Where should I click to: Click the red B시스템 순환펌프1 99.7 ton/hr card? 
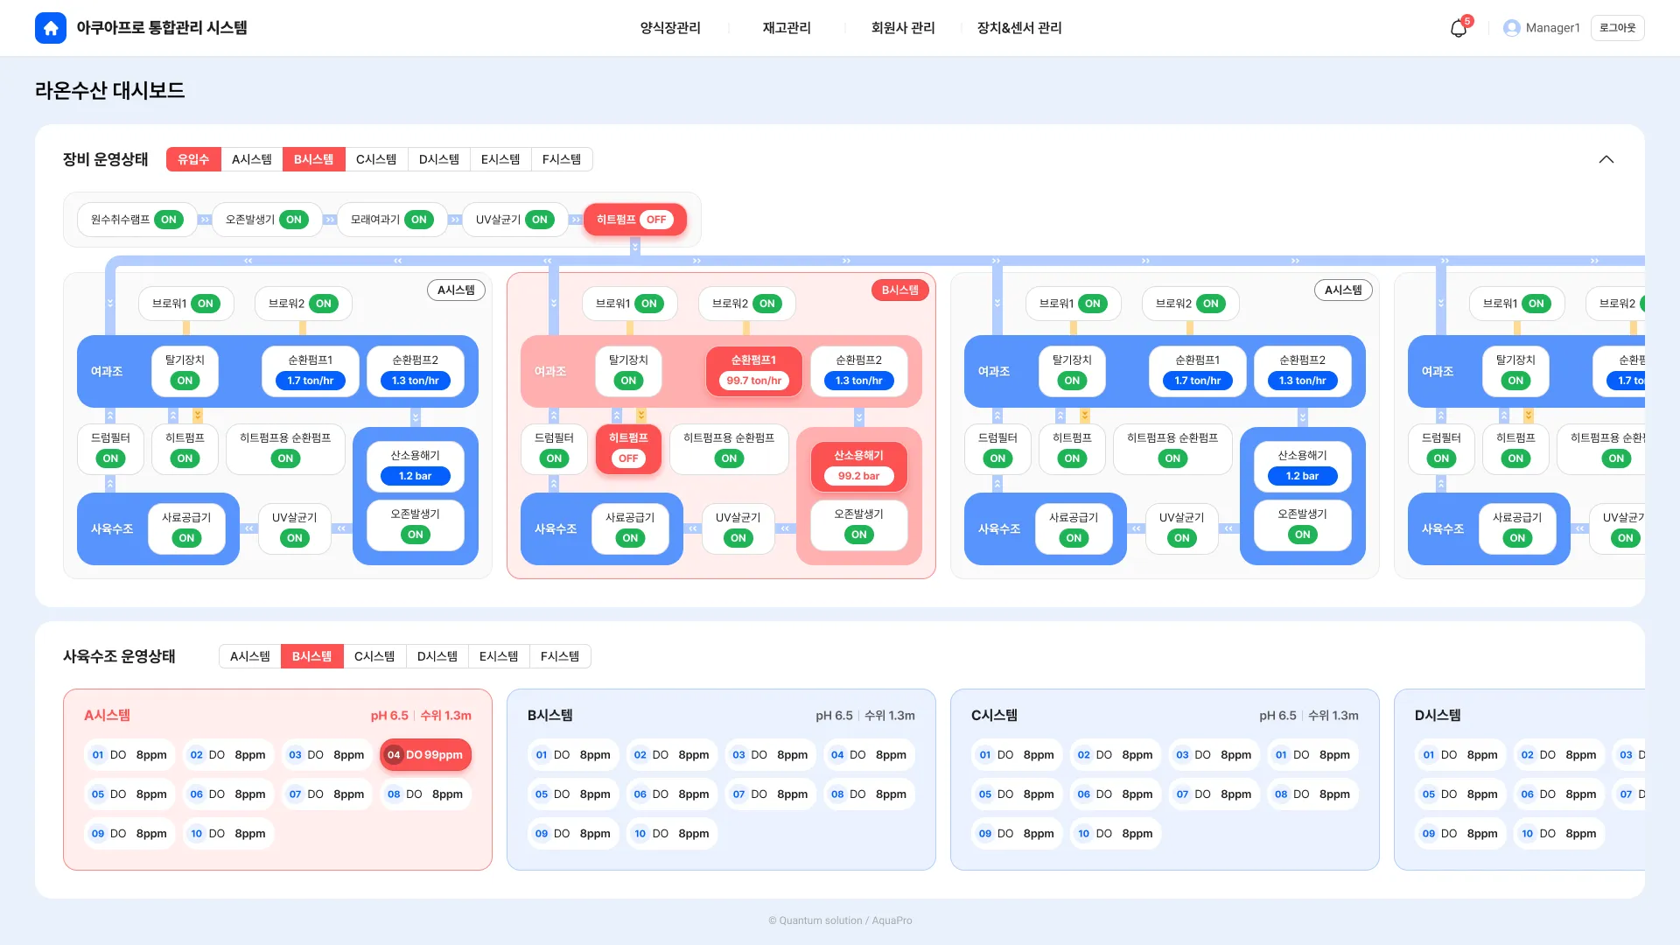click(753, 371)
